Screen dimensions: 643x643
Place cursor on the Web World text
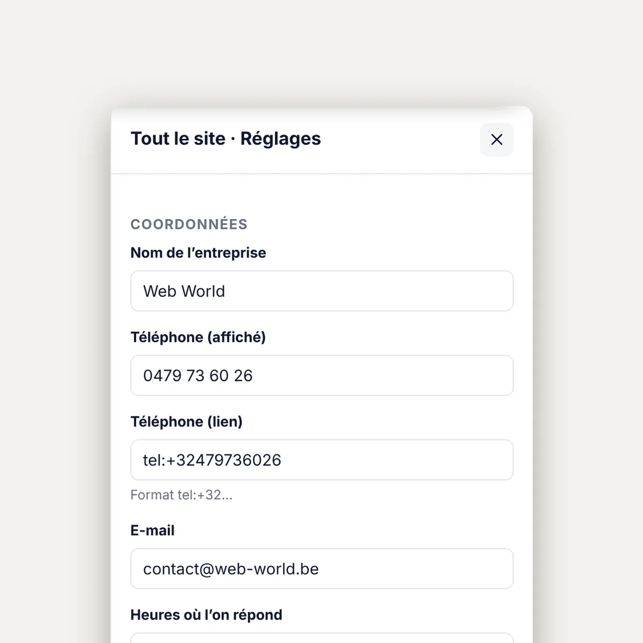[184, 291]
